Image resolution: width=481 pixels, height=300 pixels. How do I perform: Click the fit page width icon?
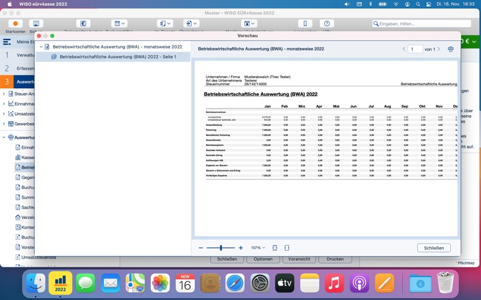(287, 248)
